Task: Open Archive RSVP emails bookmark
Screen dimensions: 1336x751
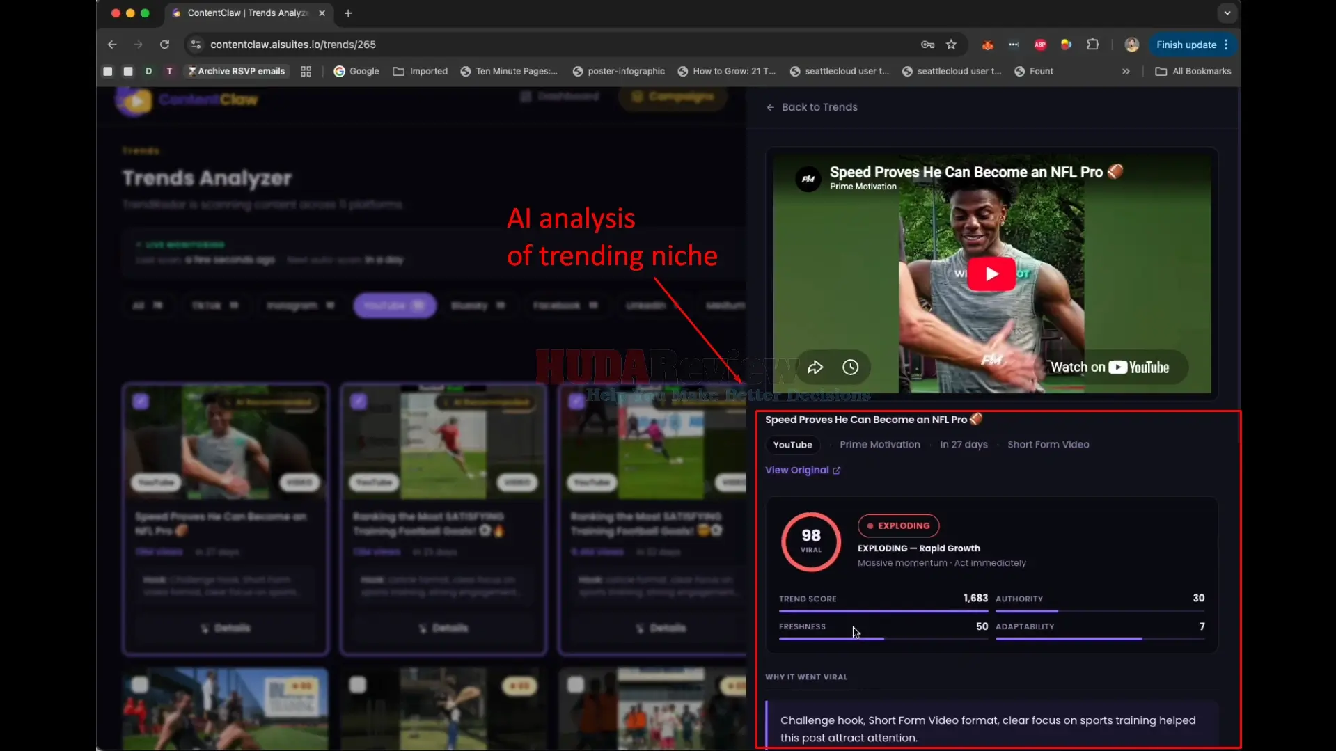Action: (x=236, y=71)
